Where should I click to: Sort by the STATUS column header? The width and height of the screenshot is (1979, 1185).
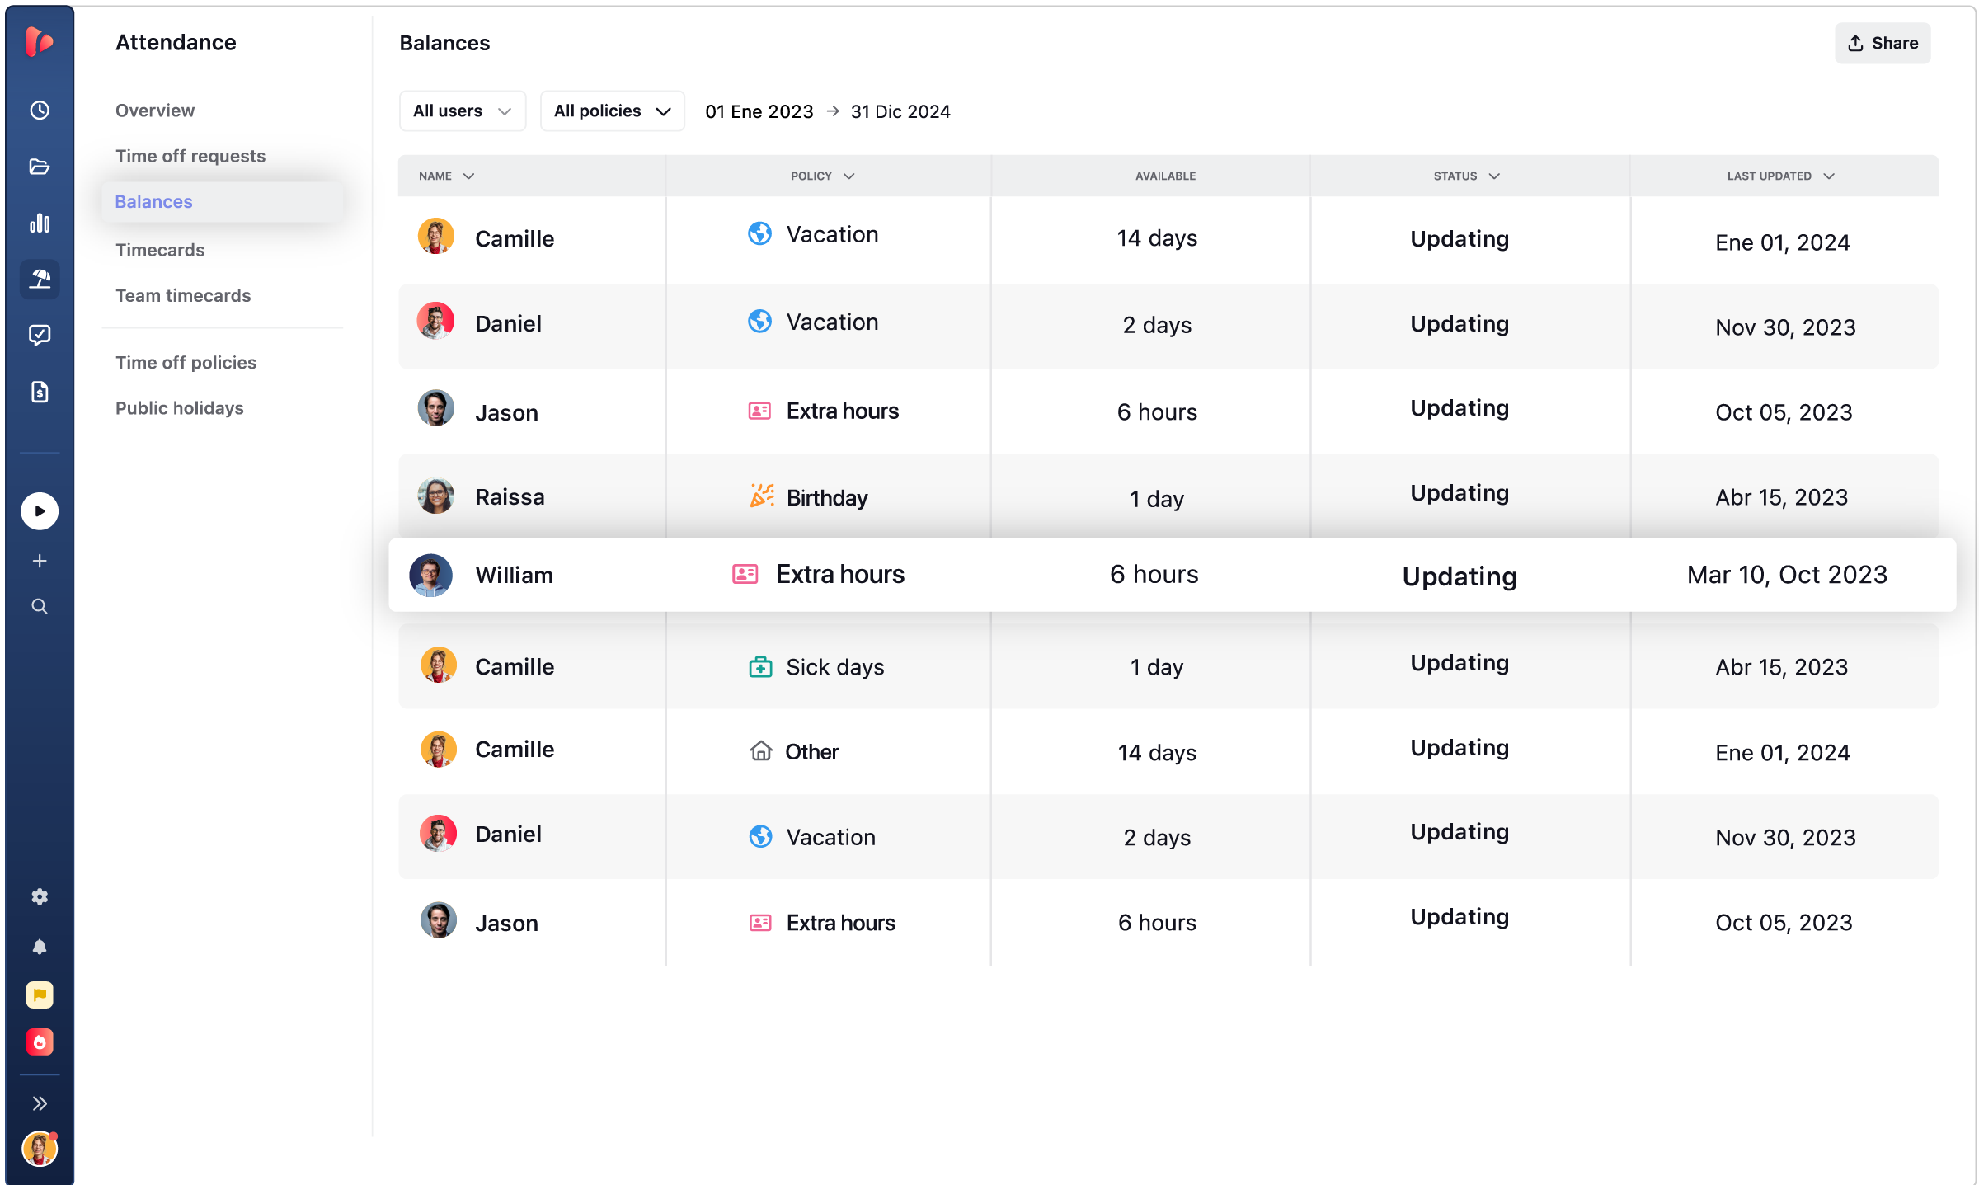[1466, 176]
